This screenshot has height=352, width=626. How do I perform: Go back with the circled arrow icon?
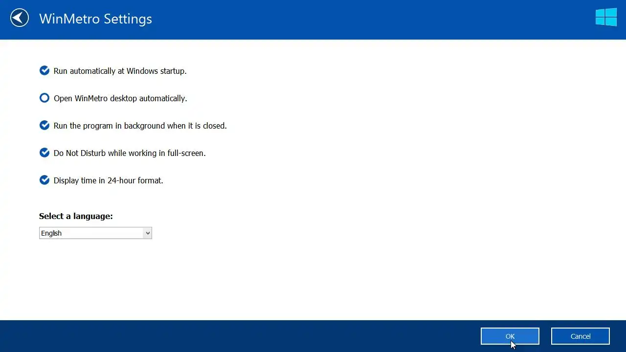point(20,18)
